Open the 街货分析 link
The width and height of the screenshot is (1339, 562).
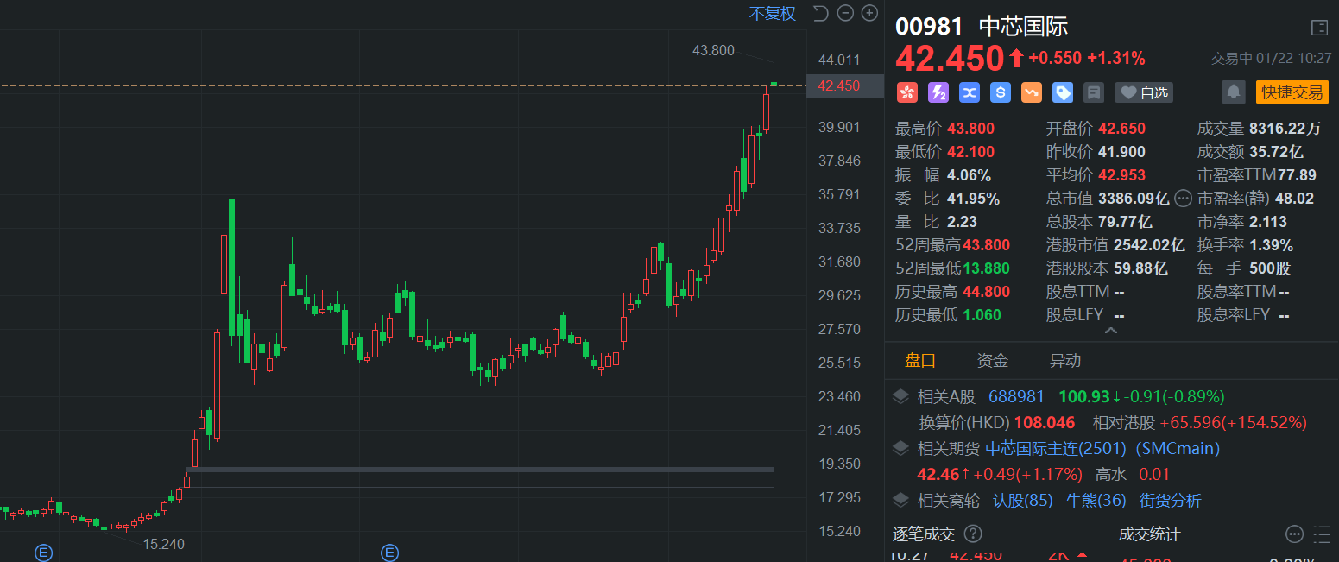(1170, 501)
